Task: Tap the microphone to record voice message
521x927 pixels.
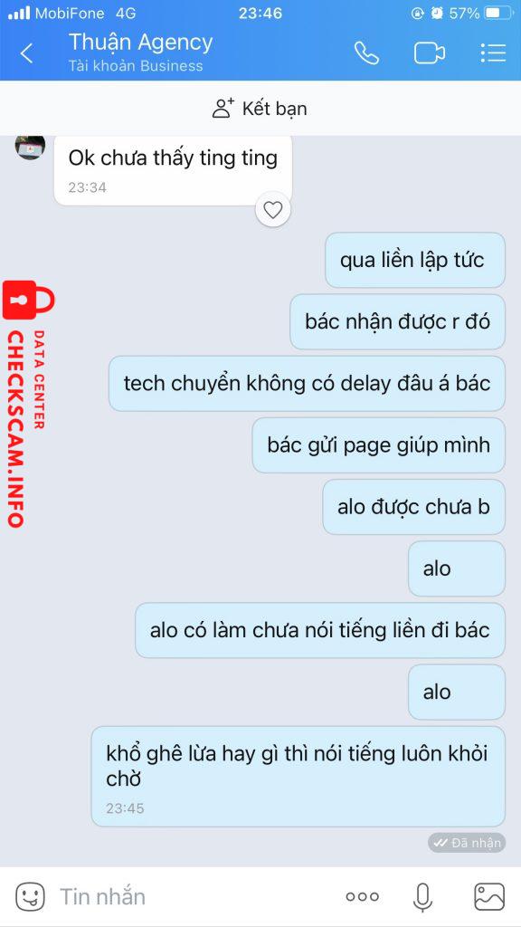Action: (x=422, y=897)
